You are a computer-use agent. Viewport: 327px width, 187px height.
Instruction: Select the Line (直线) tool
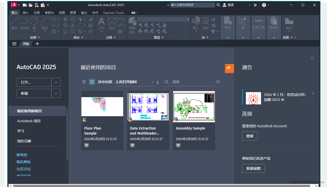14,23
